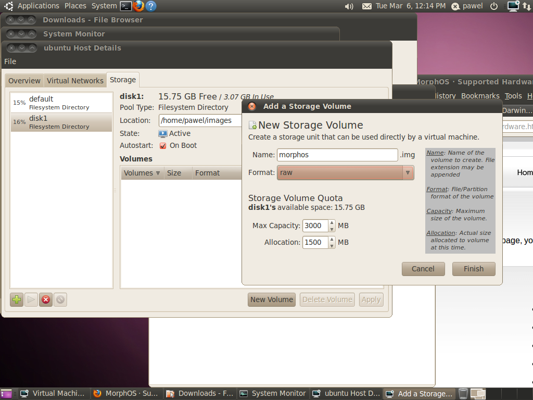The width and height of the screenshot is (533, 400).
Task: Open the volume speaker indicator
Action: (x=349, y=6)
